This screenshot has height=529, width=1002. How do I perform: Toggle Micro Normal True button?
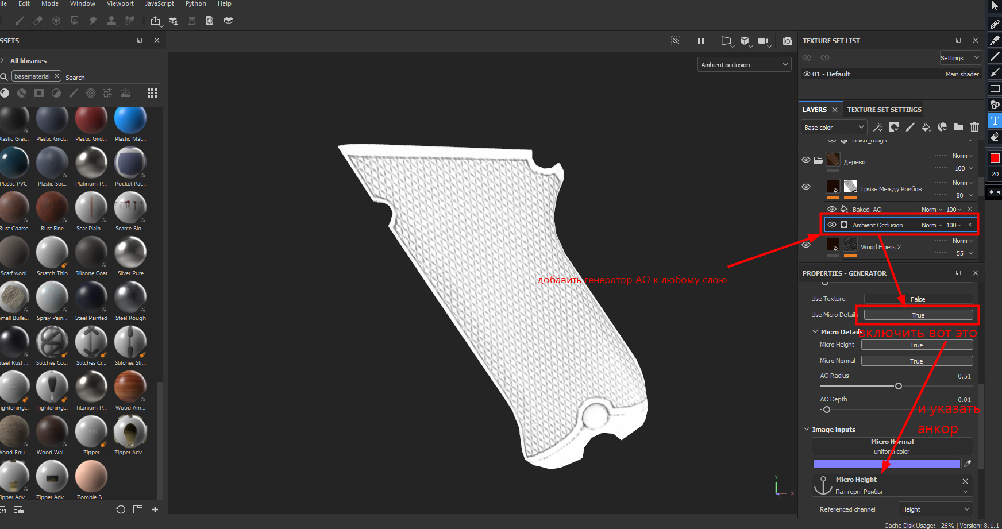coord(917,361)
